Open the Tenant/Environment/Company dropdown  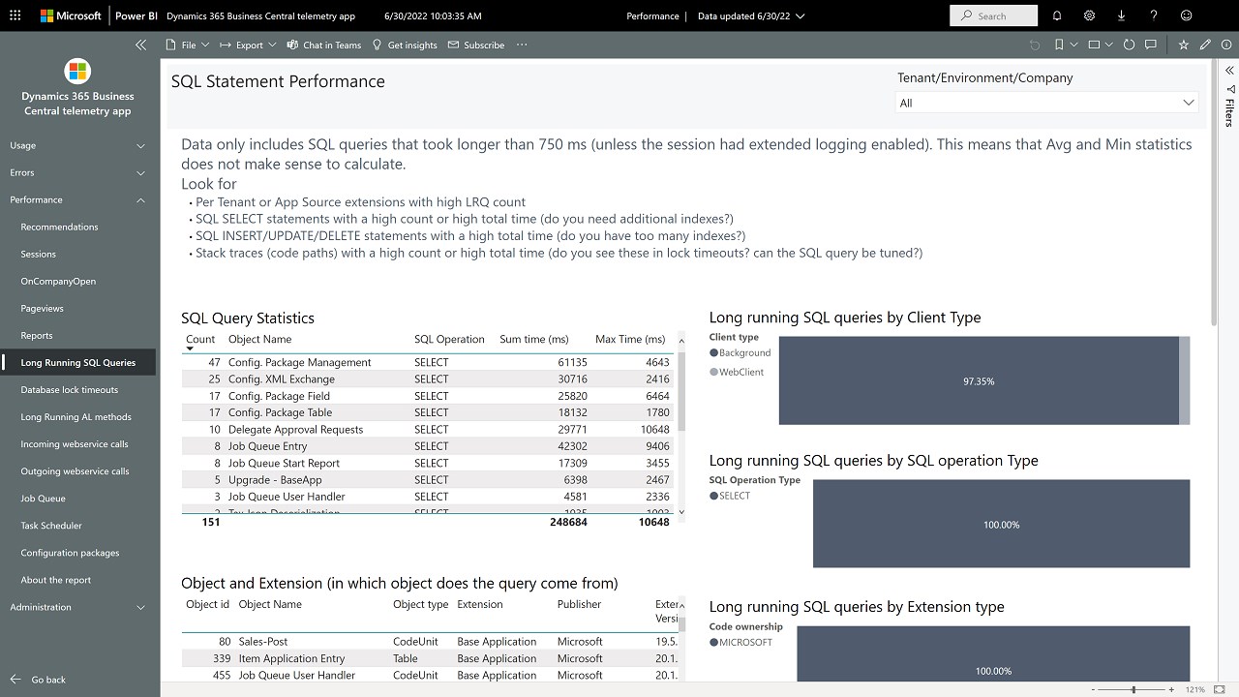click(x=1046, y=103)
